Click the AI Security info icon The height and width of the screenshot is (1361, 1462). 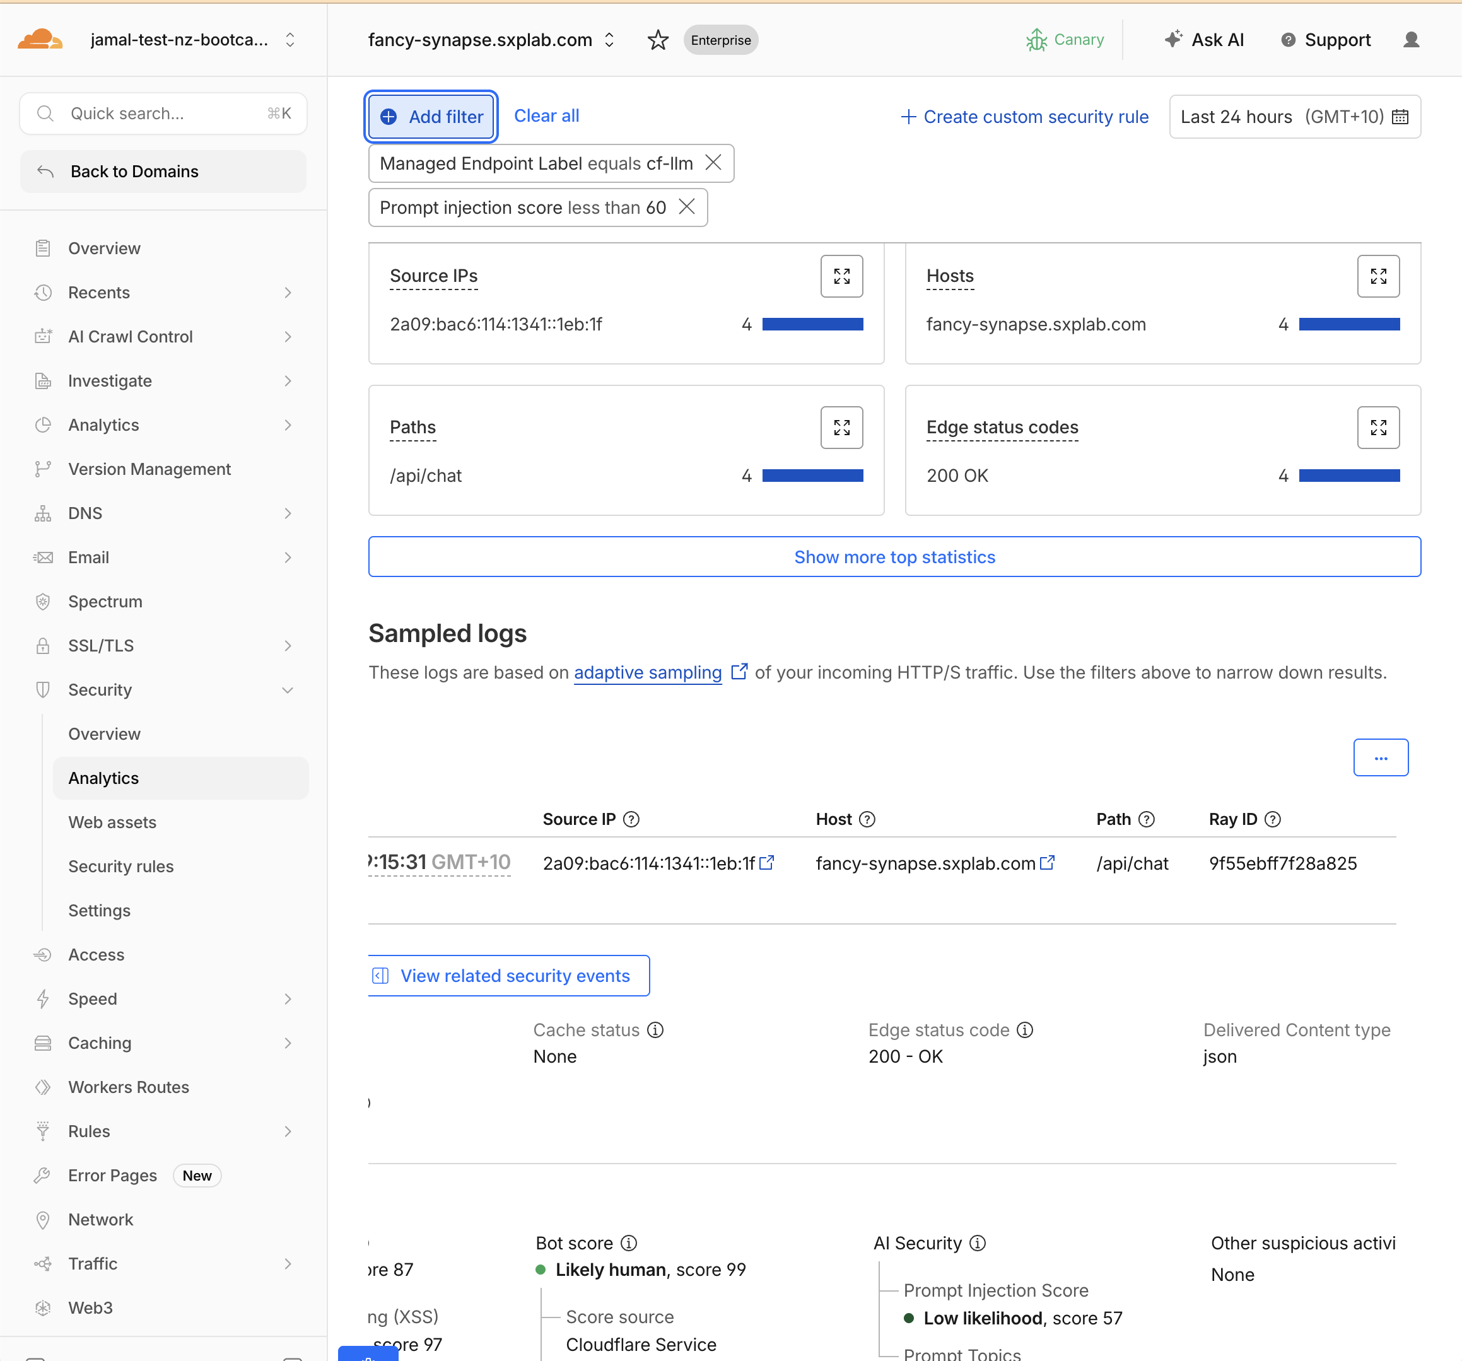tap(976, 1243)
